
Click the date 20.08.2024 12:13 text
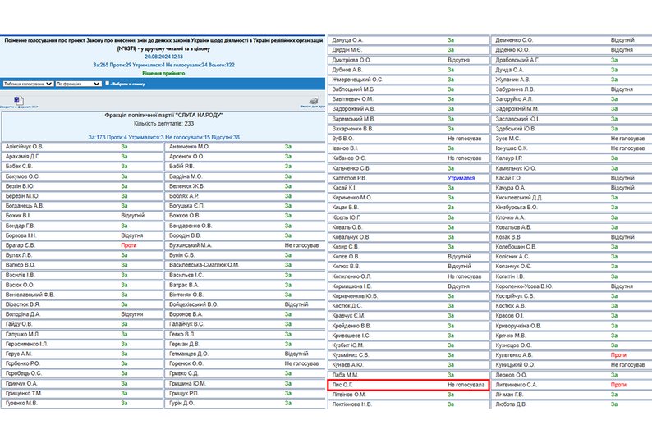tap(163, 55)
